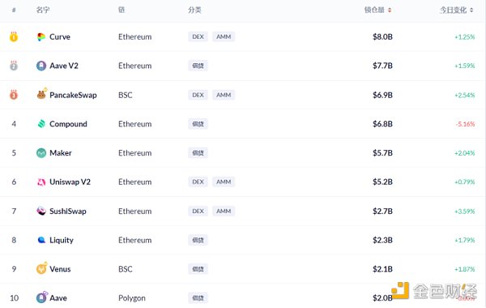This screenshot has width=486, height=308.
Task: Filter by AMM tag on PancakeSwap row
Action: click(x=224, y=95)
